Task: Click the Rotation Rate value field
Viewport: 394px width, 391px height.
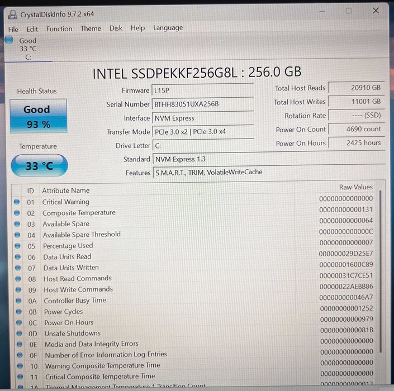Action: [357, 115]
